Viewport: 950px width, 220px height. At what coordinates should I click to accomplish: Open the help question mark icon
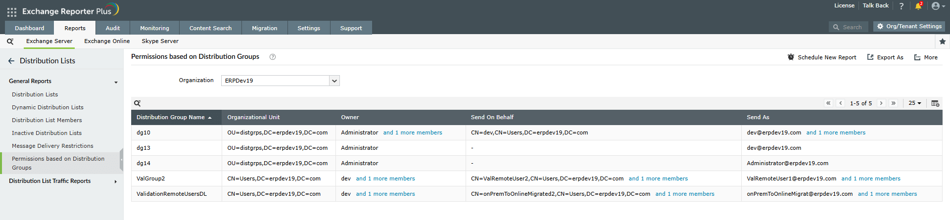tap(902, 6)
